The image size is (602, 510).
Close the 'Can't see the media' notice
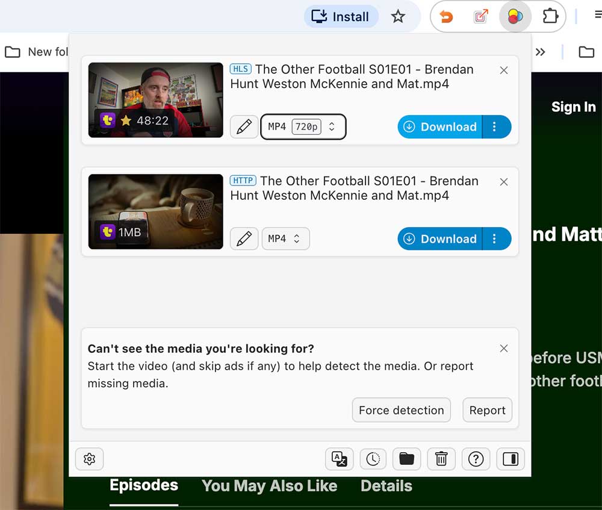pos(504,348)
